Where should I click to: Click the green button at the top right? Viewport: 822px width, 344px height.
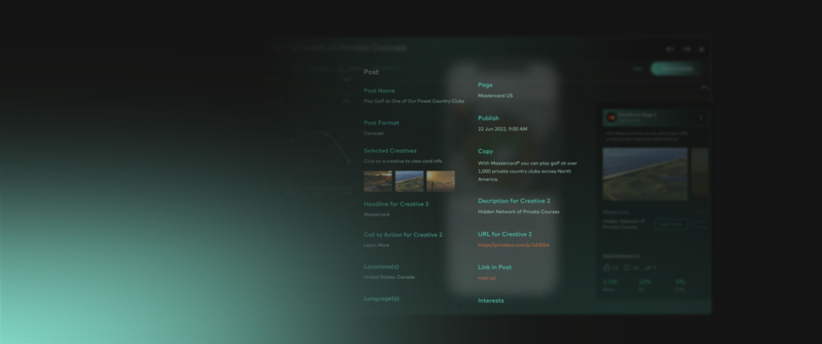click(676, 69)
